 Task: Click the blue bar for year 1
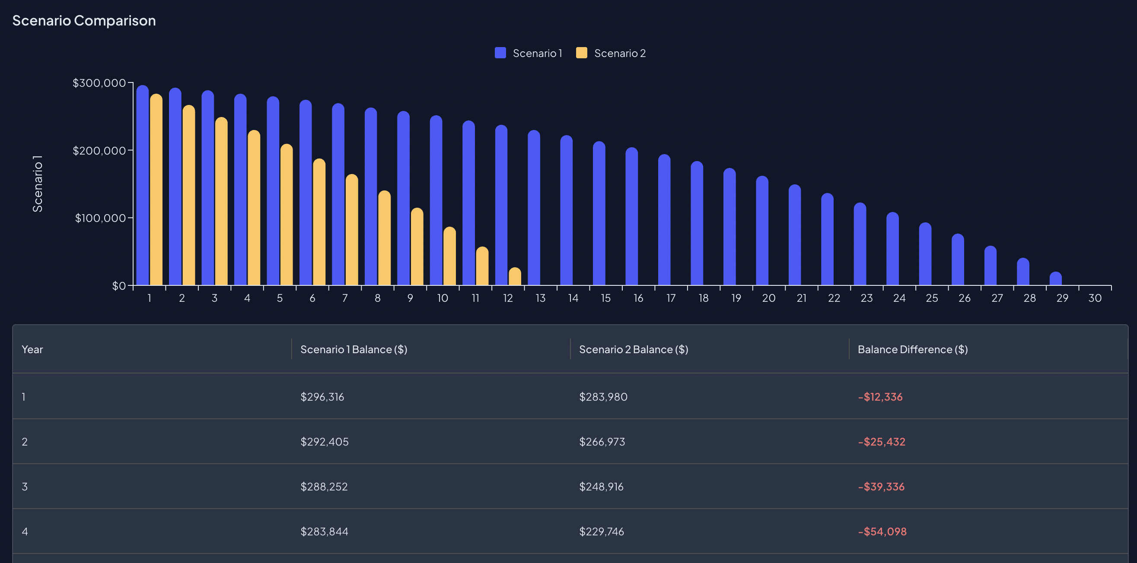(x=142, y=185)
